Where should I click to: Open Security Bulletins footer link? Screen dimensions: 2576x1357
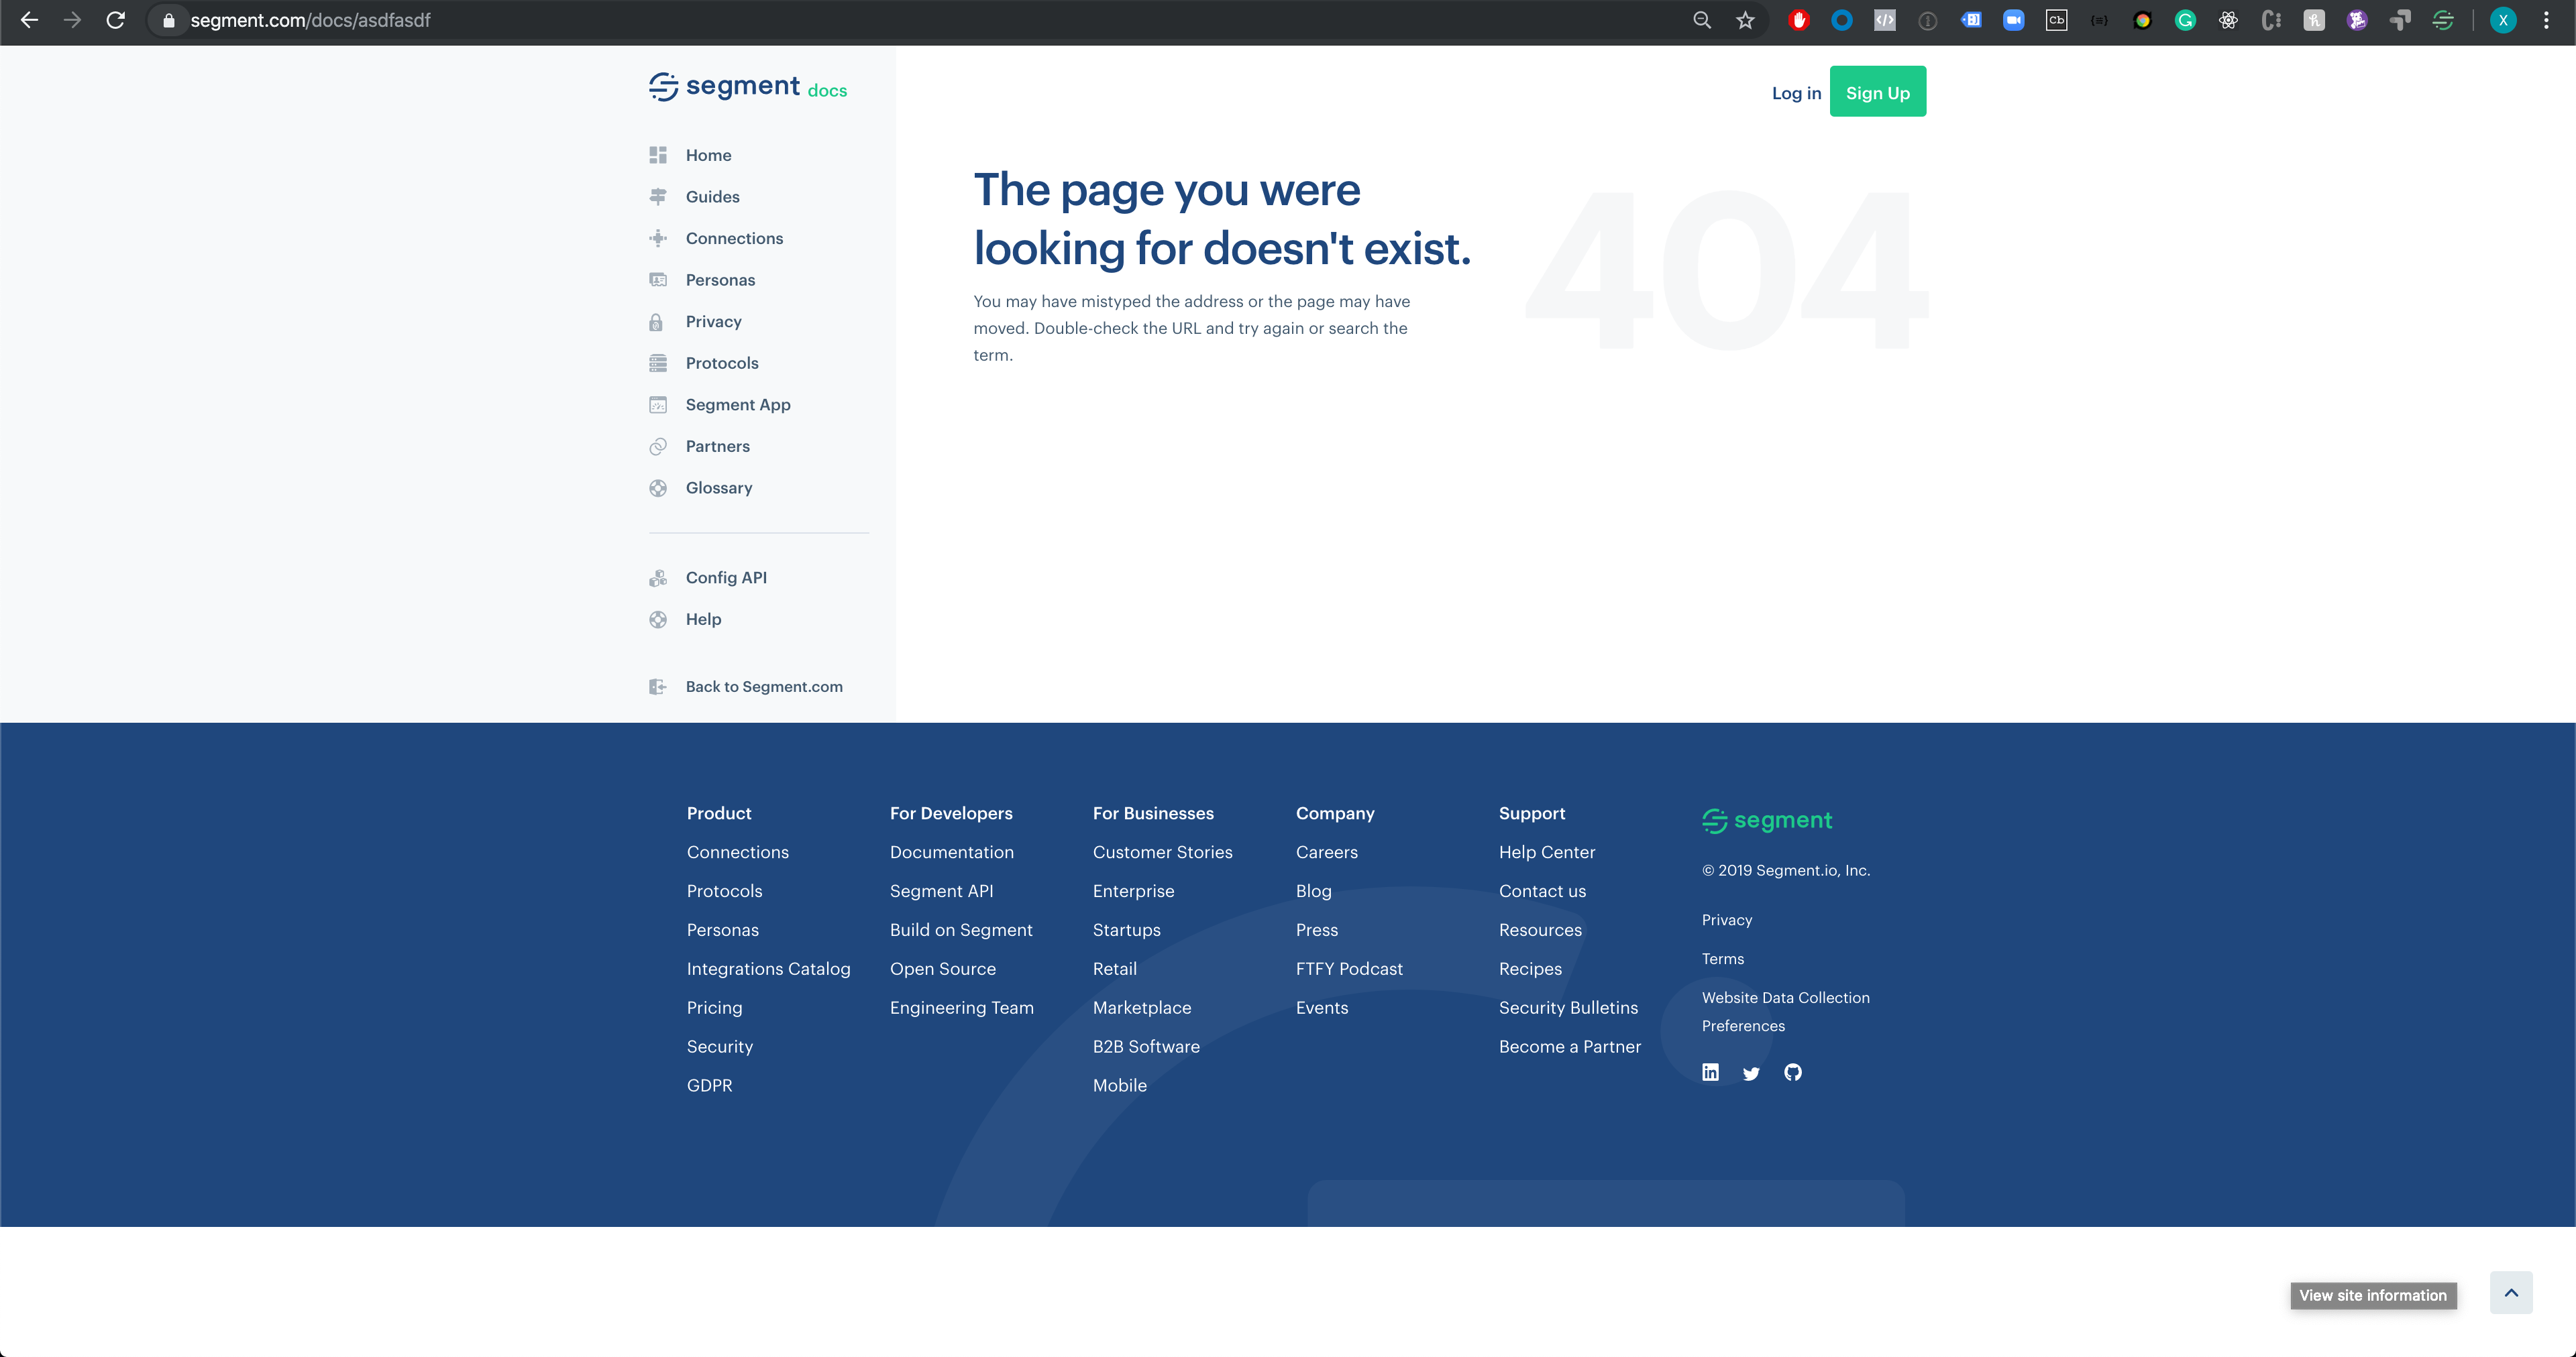tap(1568, 1008)
